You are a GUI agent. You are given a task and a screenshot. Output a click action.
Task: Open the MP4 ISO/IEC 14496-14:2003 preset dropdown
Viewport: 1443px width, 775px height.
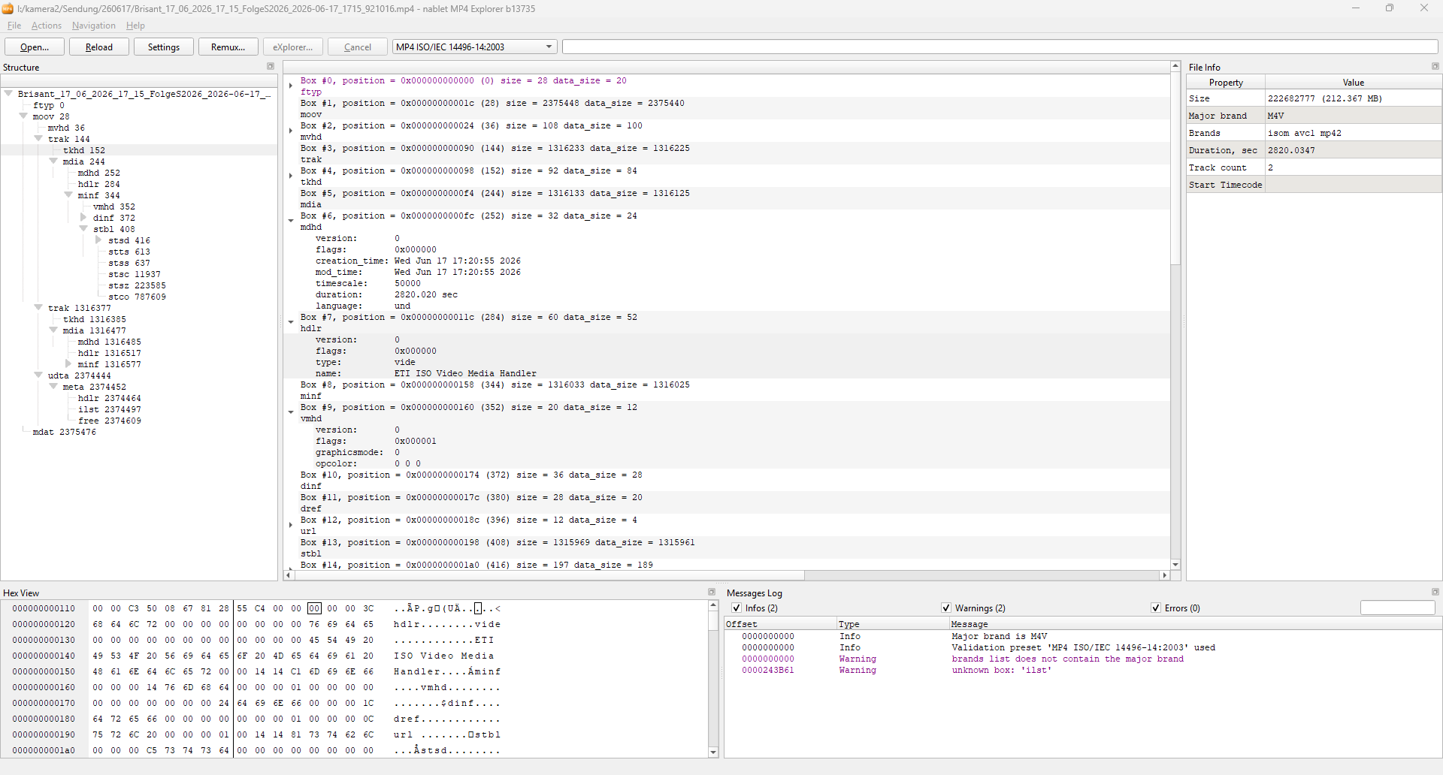pyautogui.click(x=475, y=47)
